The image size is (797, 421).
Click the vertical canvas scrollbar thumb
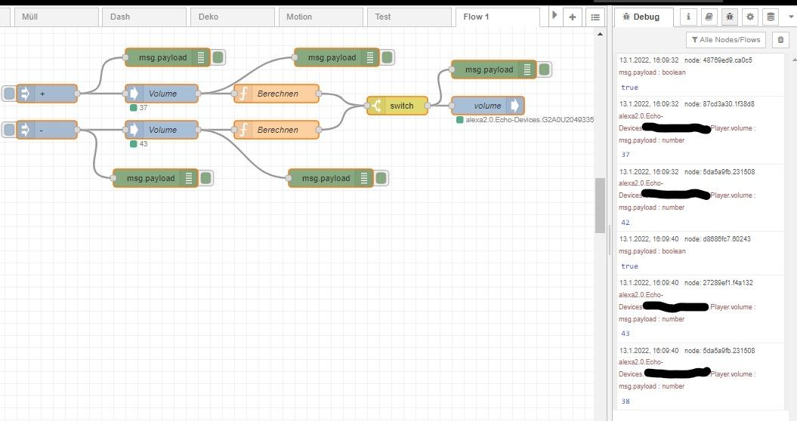[600, 205]
